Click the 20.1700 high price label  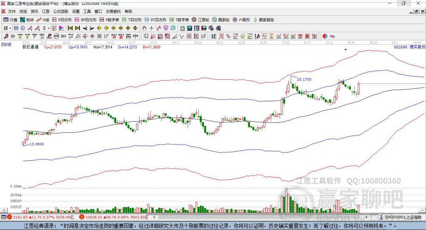coord(304,79)
